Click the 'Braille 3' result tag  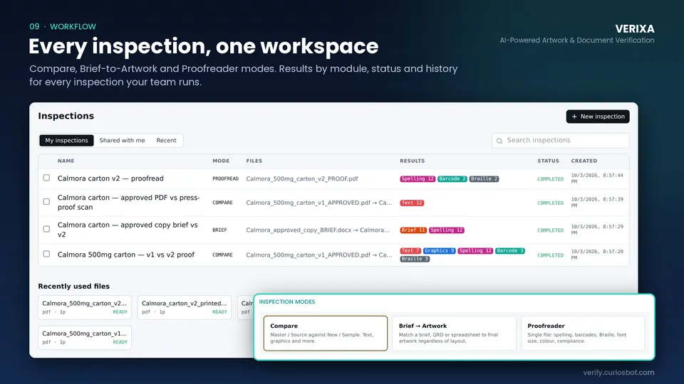pos(415,259)
